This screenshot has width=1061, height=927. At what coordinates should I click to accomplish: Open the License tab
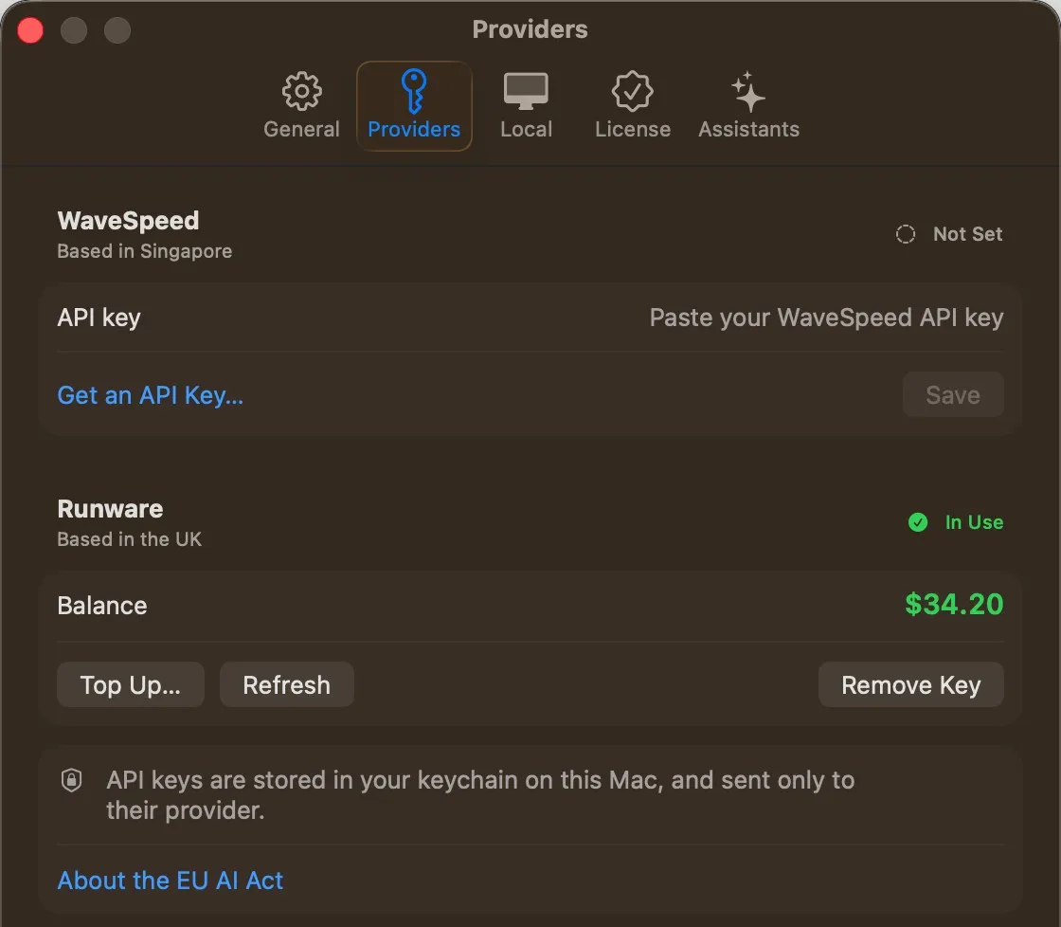coord(633,105)
